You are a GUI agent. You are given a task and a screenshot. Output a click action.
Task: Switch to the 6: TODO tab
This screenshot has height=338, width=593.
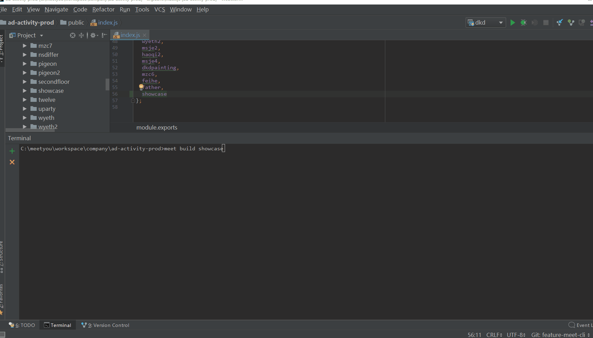tap(22, 325)
